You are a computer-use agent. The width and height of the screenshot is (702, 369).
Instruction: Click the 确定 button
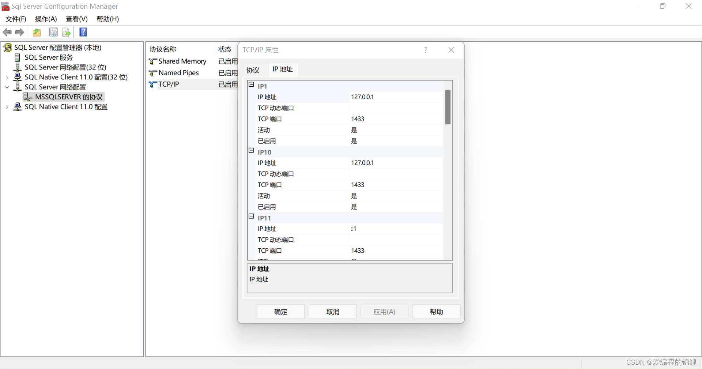[281, 312]
